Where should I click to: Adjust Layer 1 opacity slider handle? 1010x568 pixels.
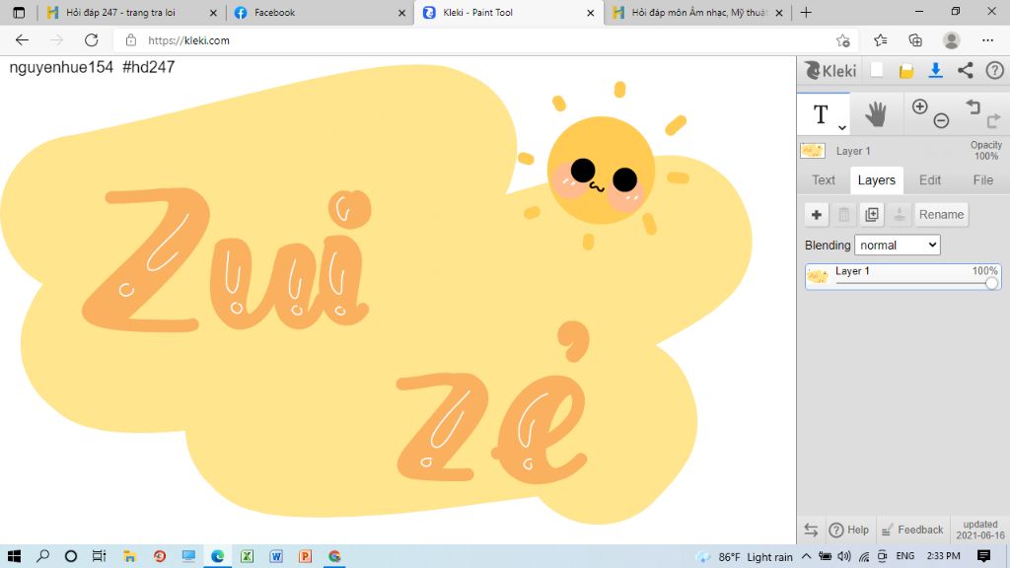click(x=991, y=283)
